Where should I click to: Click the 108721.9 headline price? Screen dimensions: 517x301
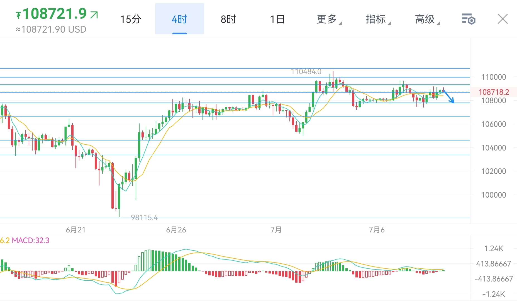(55, 14)
